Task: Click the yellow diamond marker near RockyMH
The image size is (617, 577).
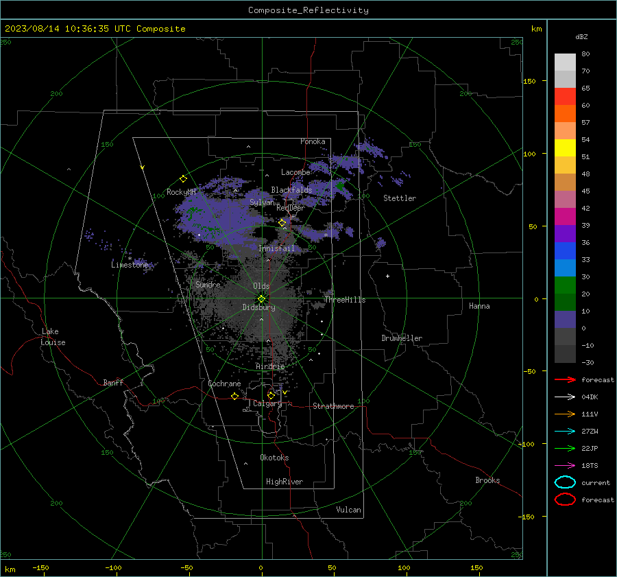Action: [x=183, y=179]
